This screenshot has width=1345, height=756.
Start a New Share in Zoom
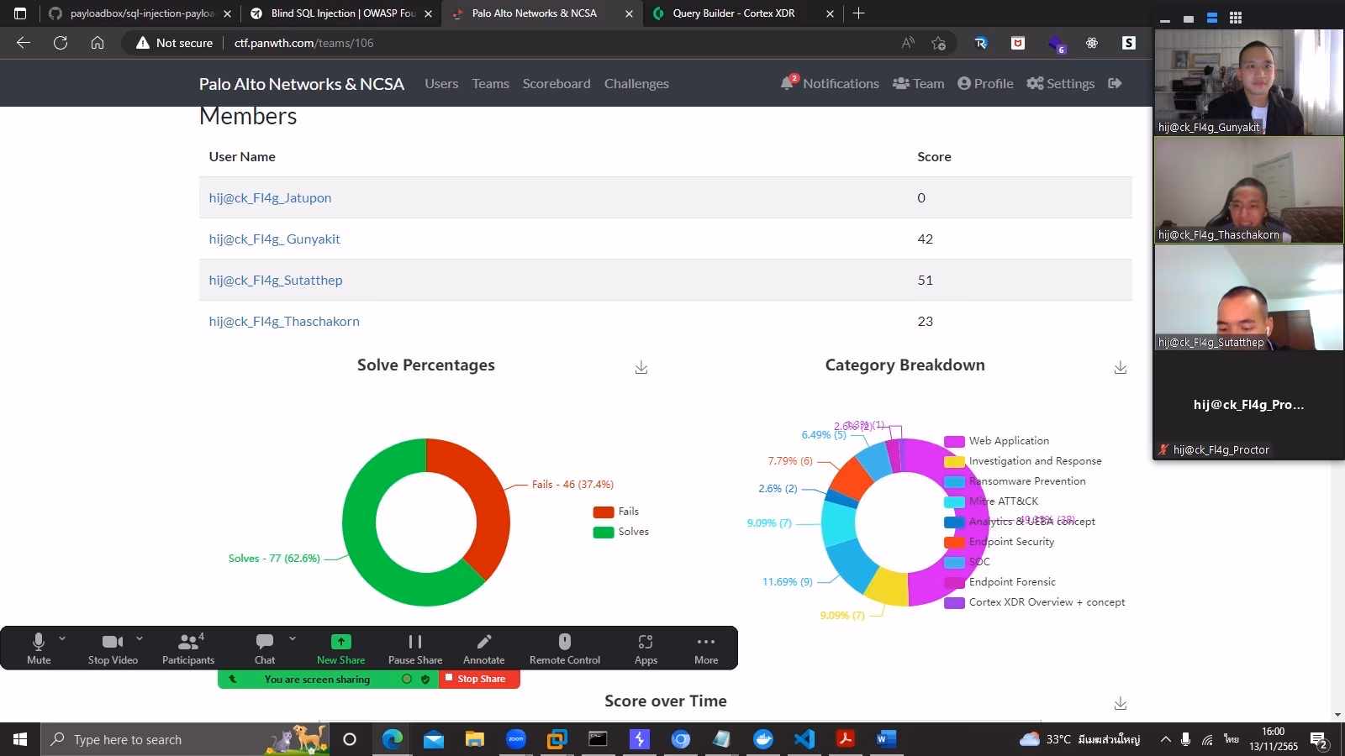tap(340, 648)
